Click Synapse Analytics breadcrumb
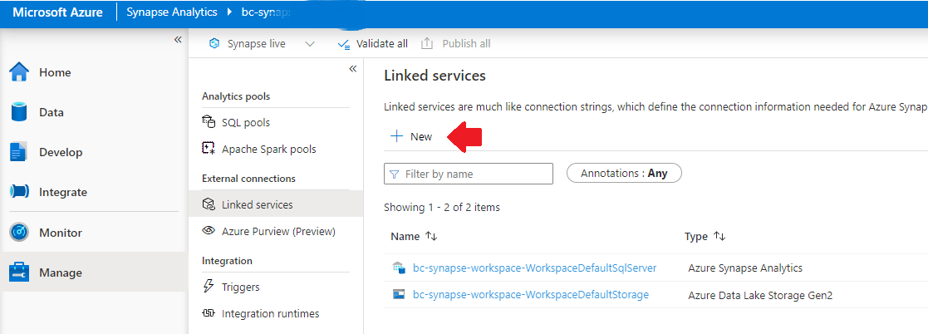928x334 pixels. [x=172, y=12]
